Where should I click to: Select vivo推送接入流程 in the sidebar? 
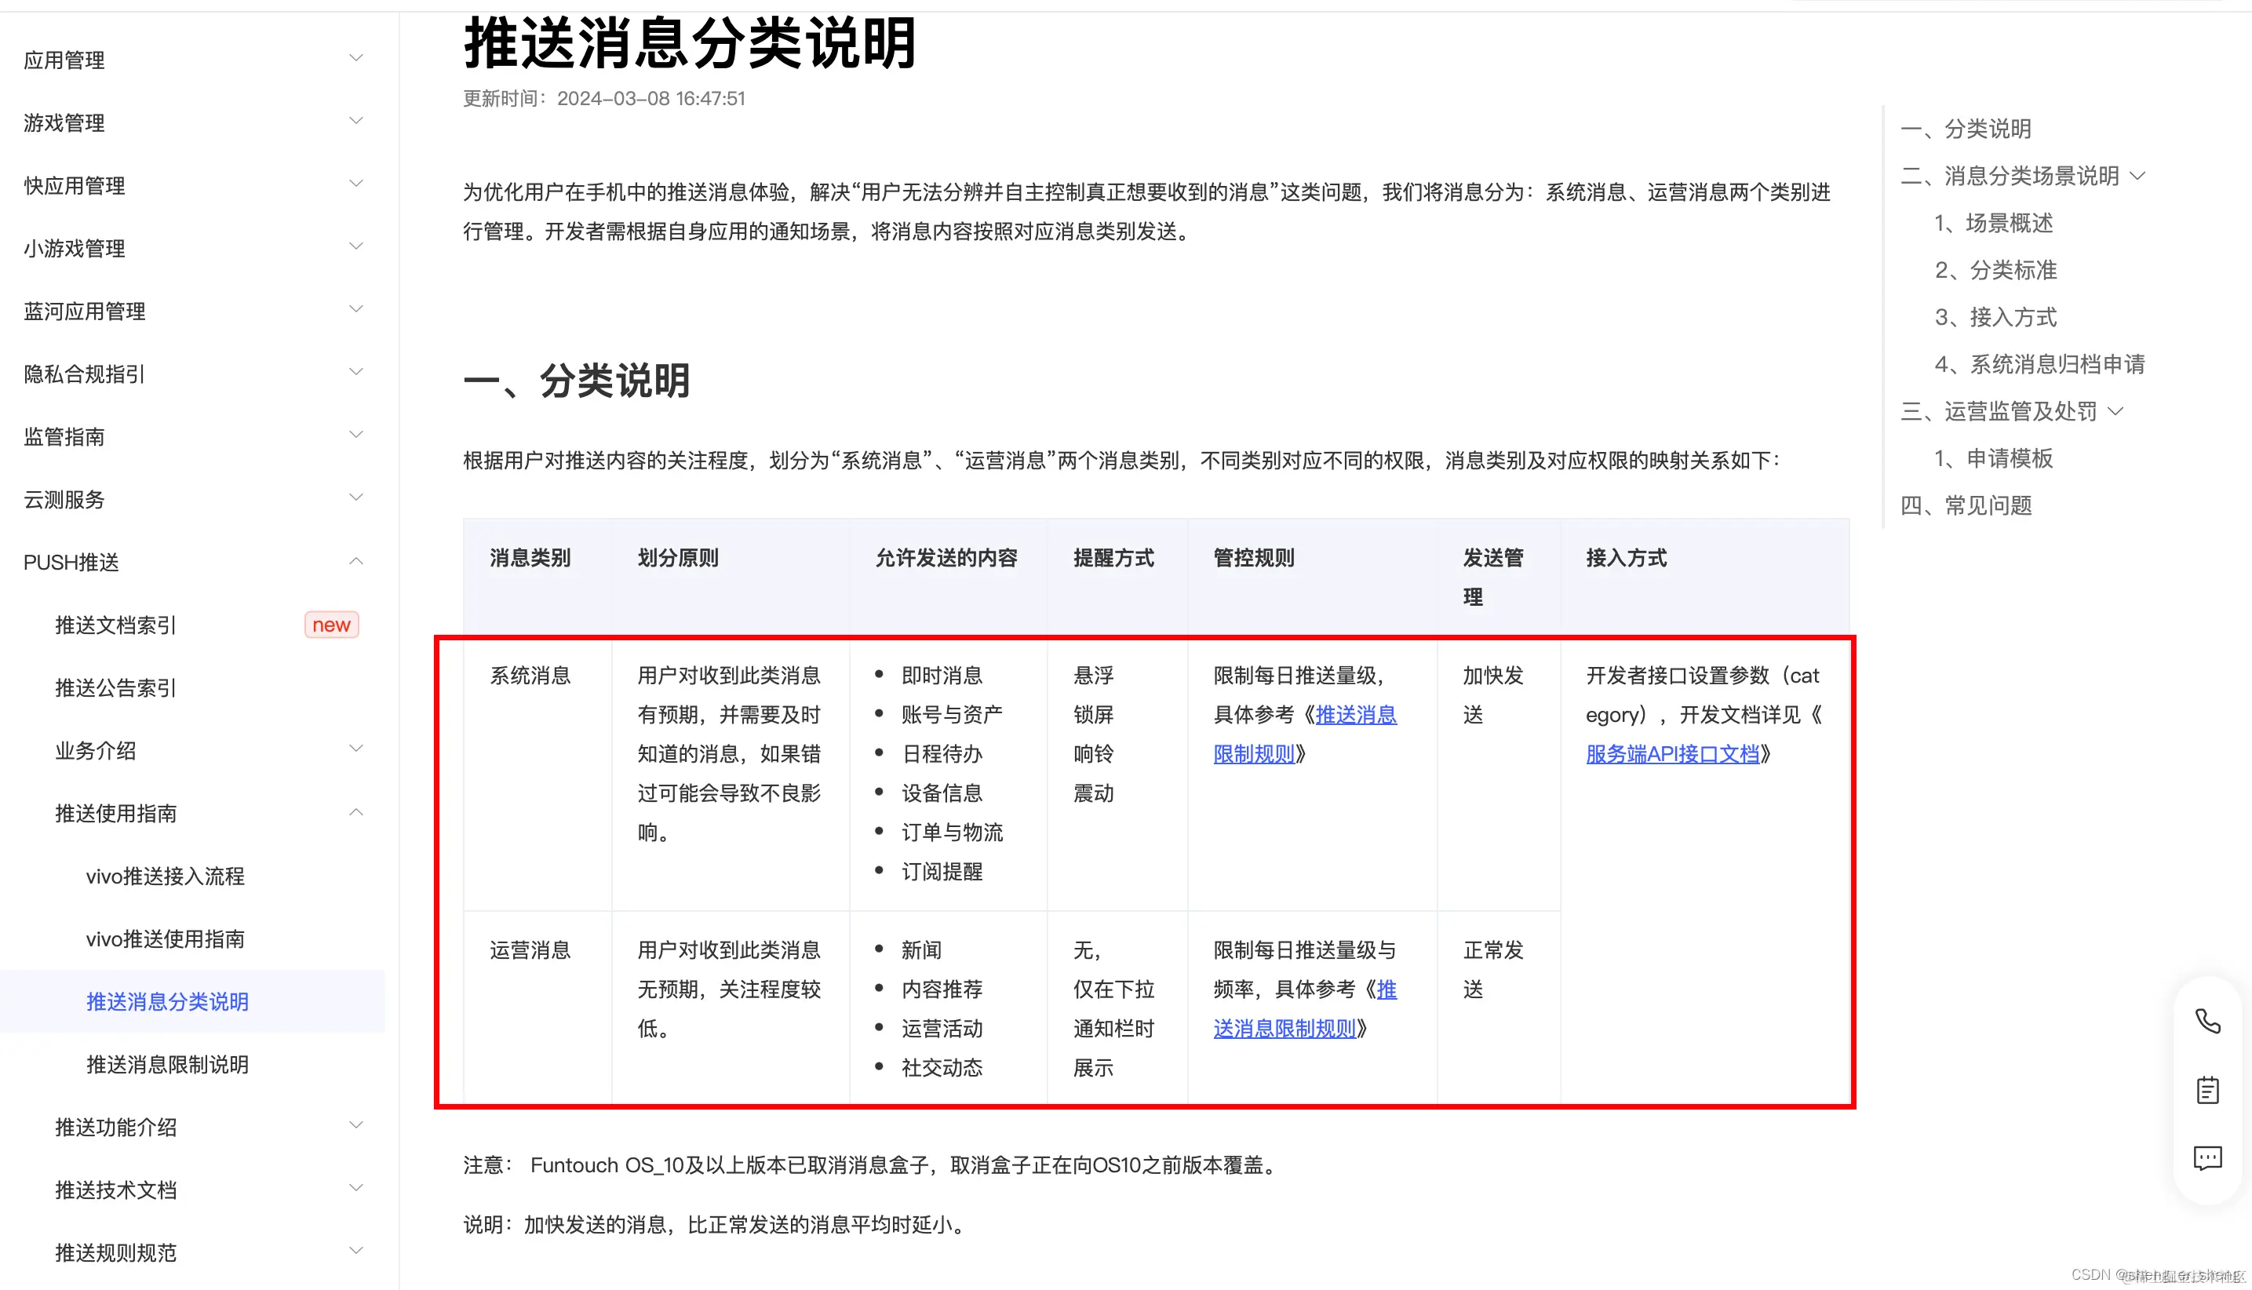(165, 876)
